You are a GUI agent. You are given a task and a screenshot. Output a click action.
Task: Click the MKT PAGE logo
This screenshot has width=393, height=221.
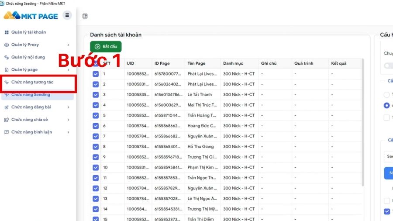pos(31,16)
